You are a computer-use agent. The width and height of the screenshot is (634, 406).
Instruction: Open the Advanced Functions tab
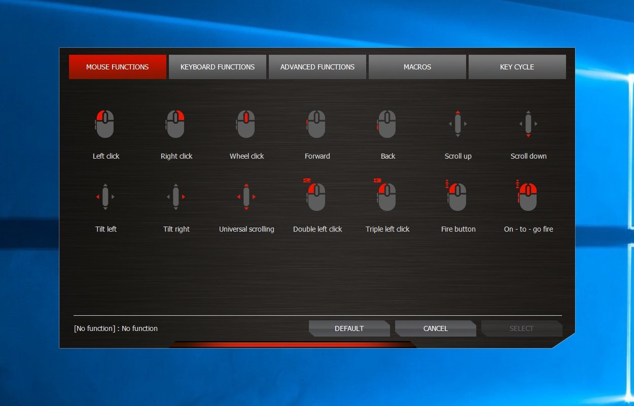(318, 67)
